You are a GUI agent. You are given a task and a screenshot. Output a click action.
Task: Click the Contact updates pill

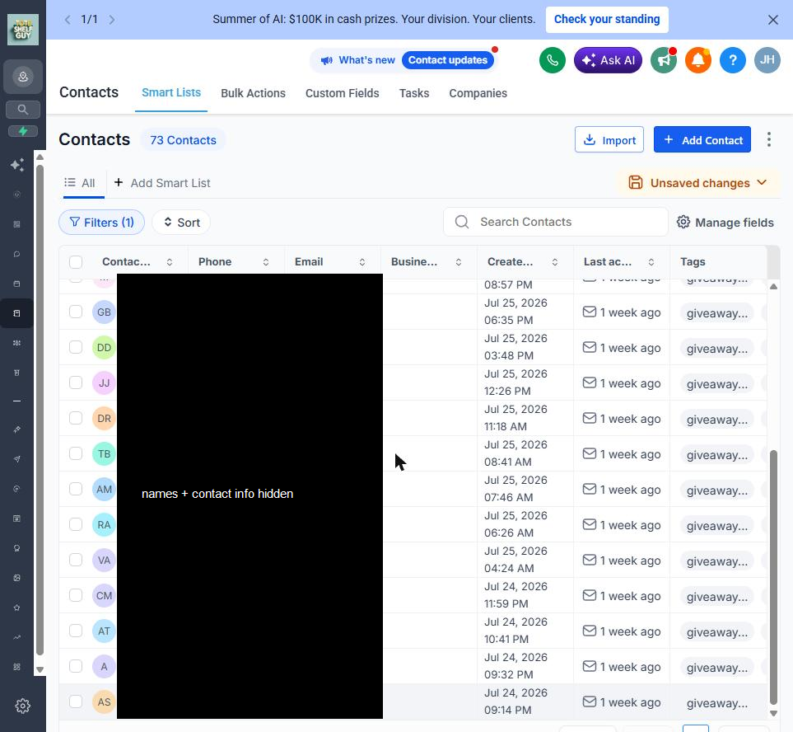[448, 60]
